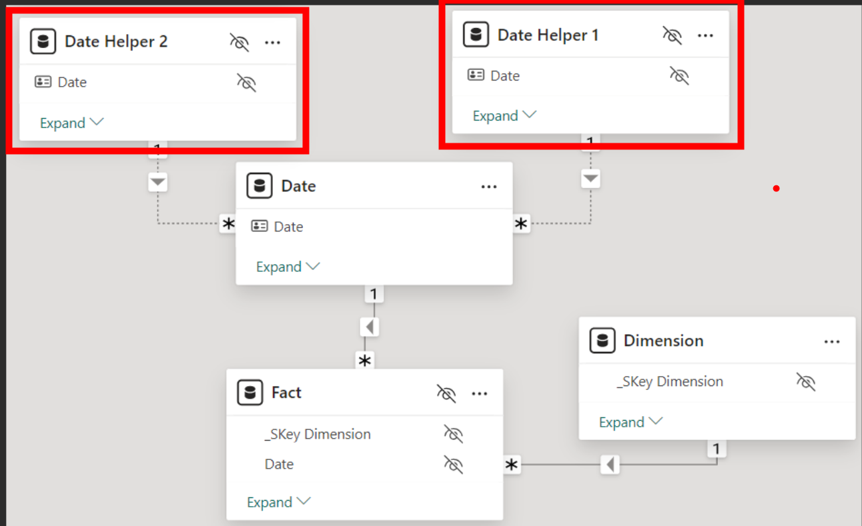The height and width of the screenshot is (526, 862).
Task: Open more options for the Date table
Action: 489,187
